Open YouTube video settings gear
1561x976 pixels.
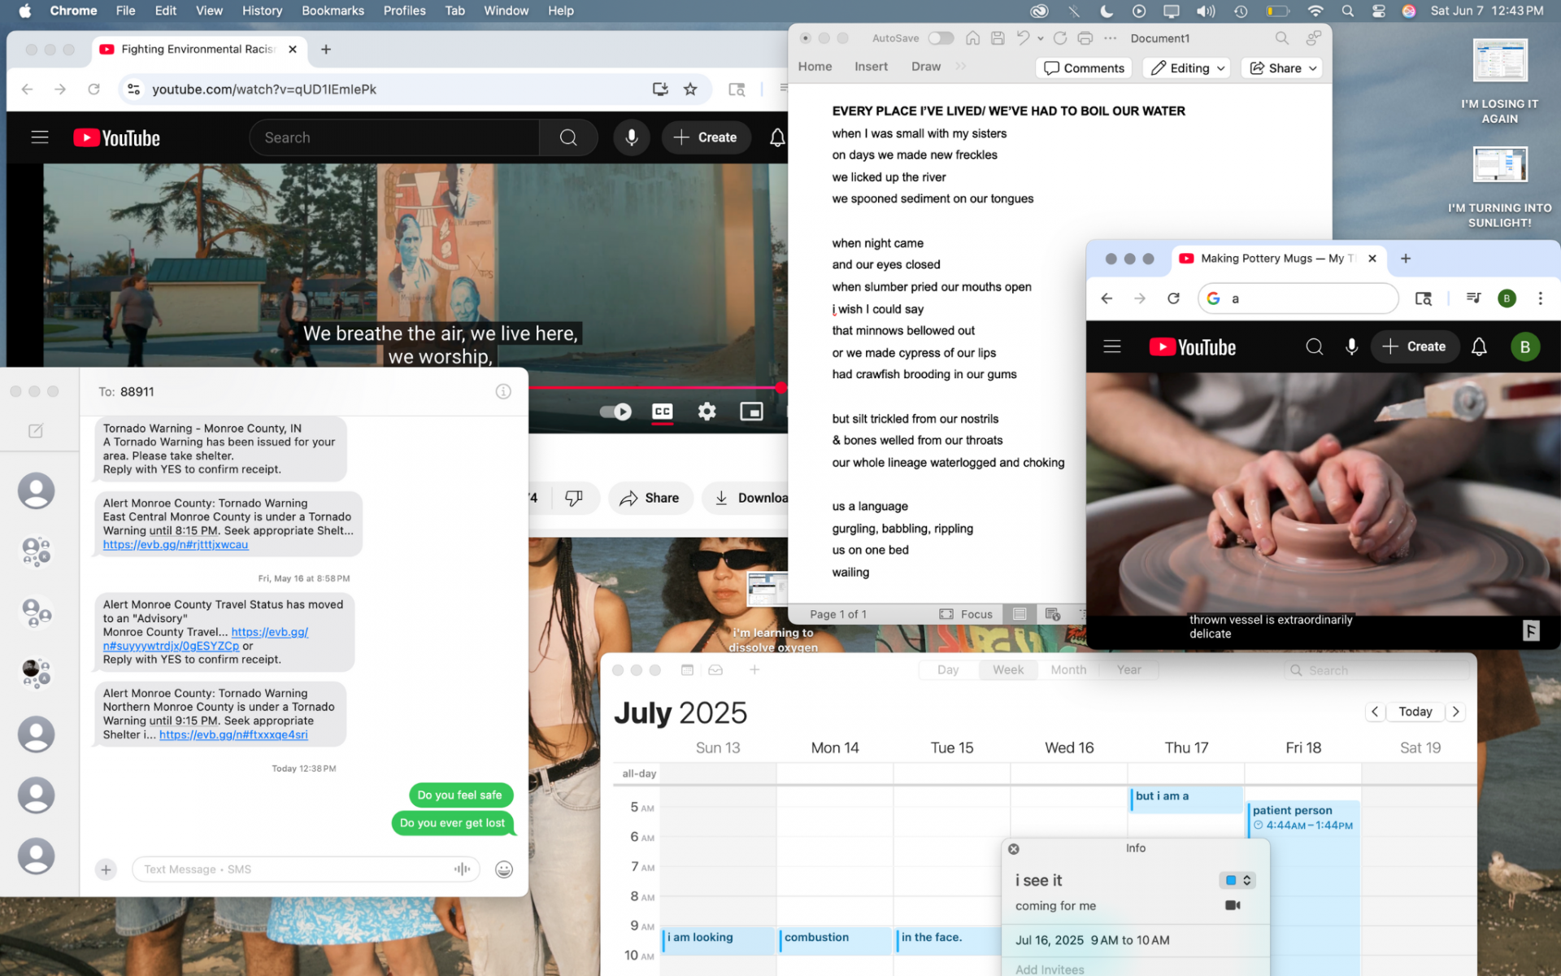tap(707, 412)
